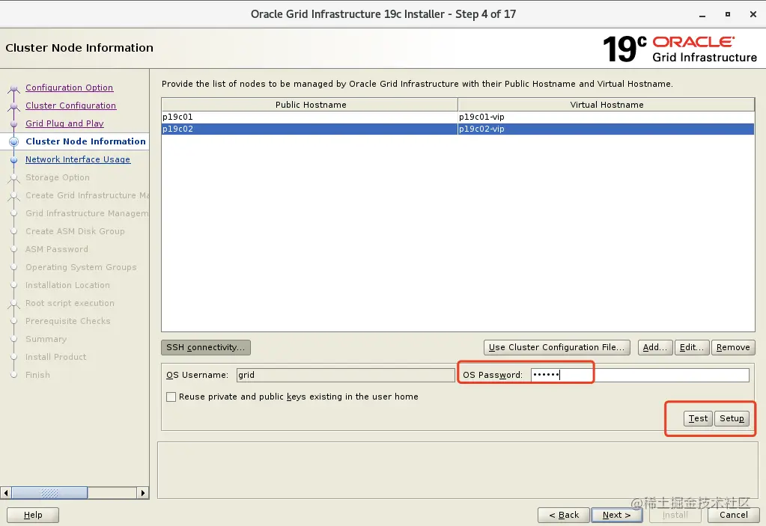The image size is (766, 526).
Task: Click Setup SSH connectivity button
Action: pos(732,418)
